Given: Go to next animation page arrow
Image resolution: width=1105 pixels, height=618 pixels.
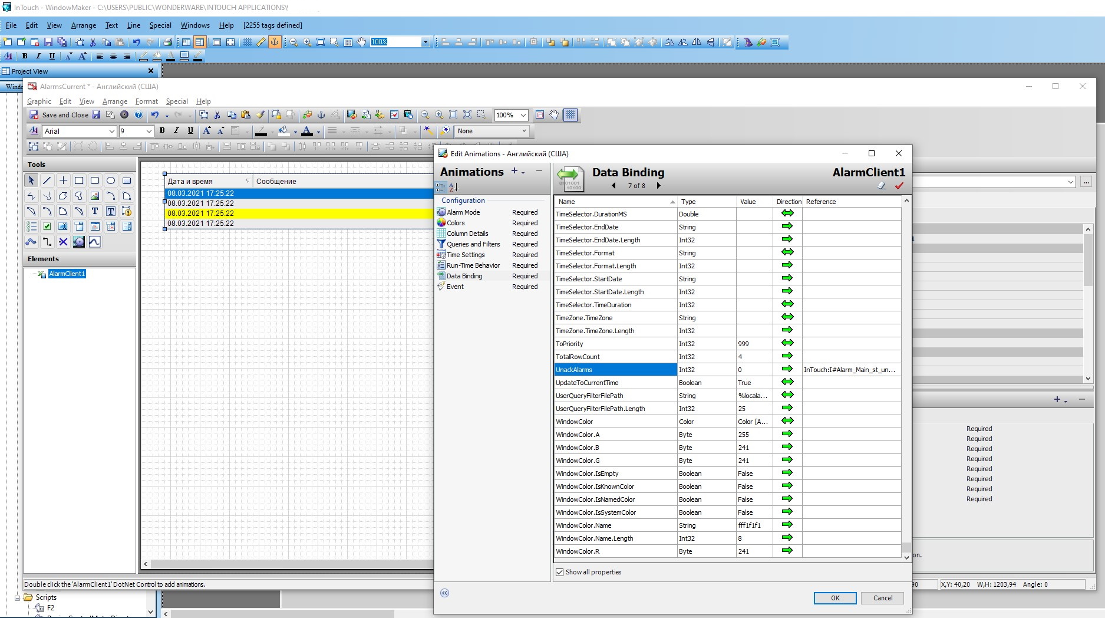Looking at the screenshot, I should [x=658, y=186].
